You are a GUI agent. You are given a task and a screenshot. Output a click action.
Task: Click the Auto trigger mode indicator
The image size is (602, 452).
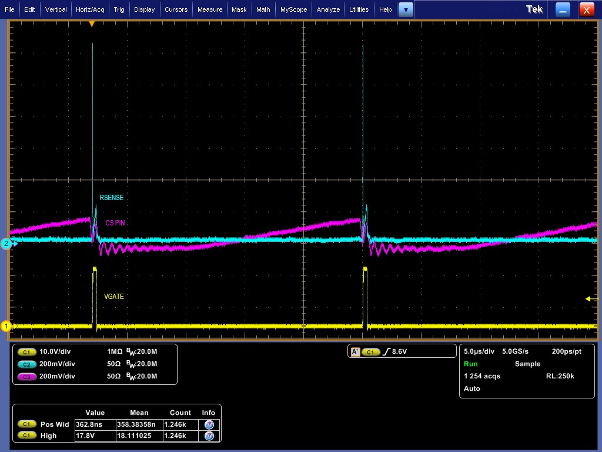[470, 388]
